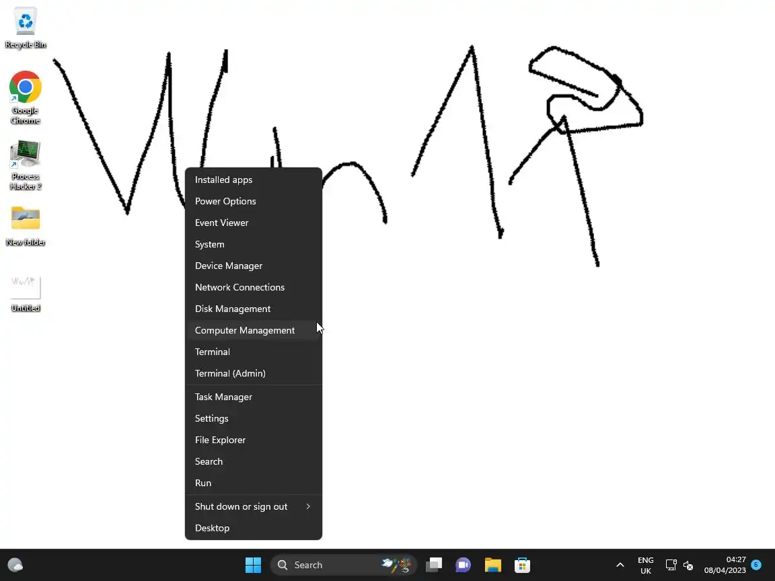Select the Untitled image file on desktop
The height and width of the screenshot is (581, 775).
(x=25, y=293)
